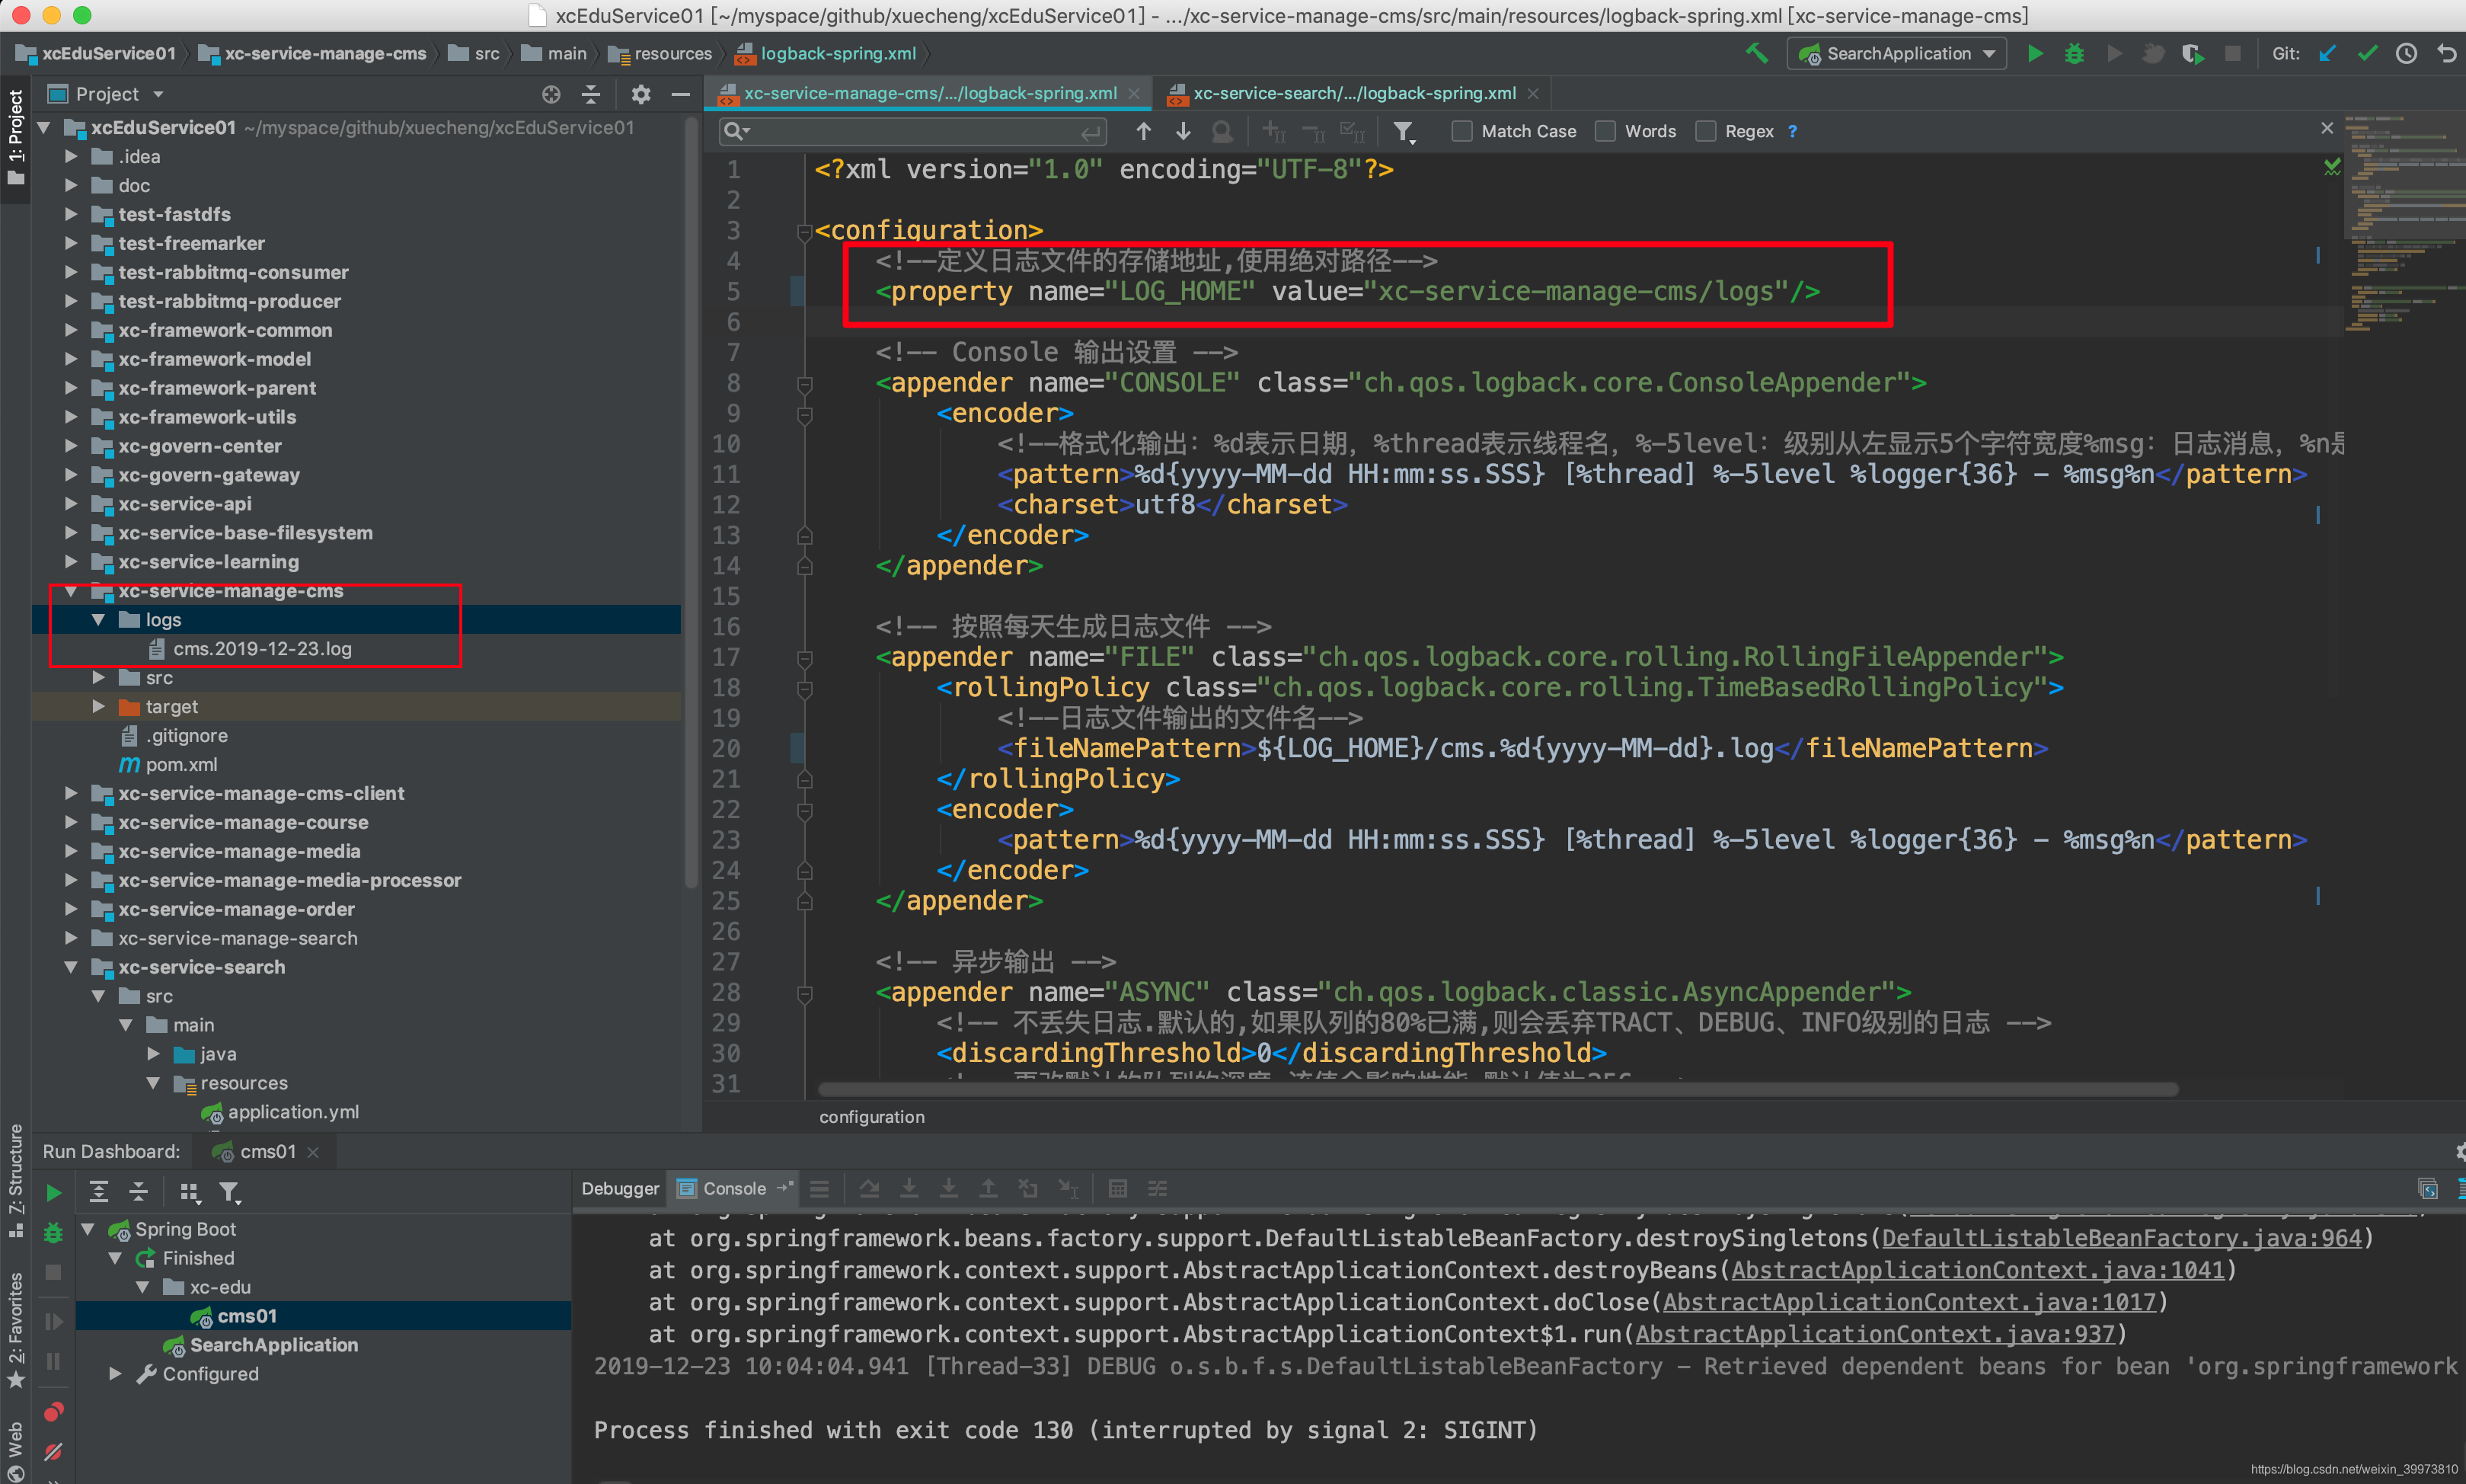Click the Build project hammer icon
Image resolution: width=2466 pixels, height=1484 pixels.
click(1756, 54)
